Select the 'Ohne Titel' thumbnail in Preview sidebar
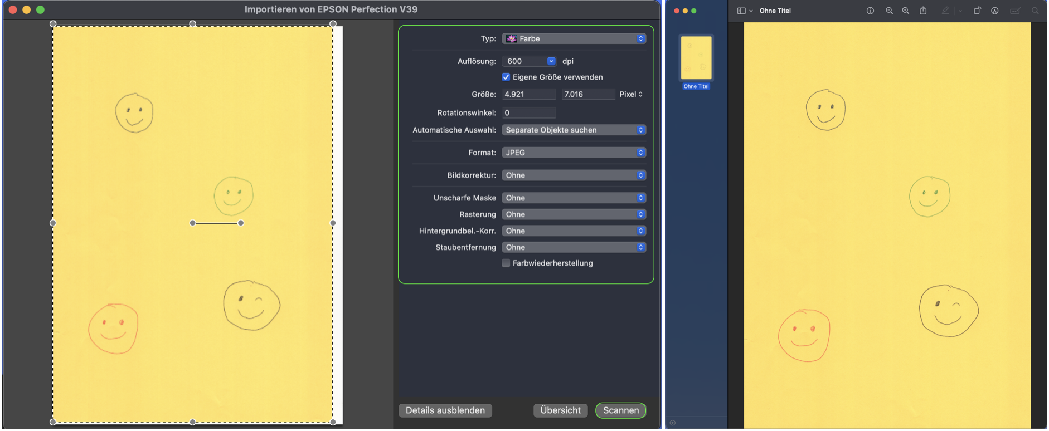 tap(696, 57)
